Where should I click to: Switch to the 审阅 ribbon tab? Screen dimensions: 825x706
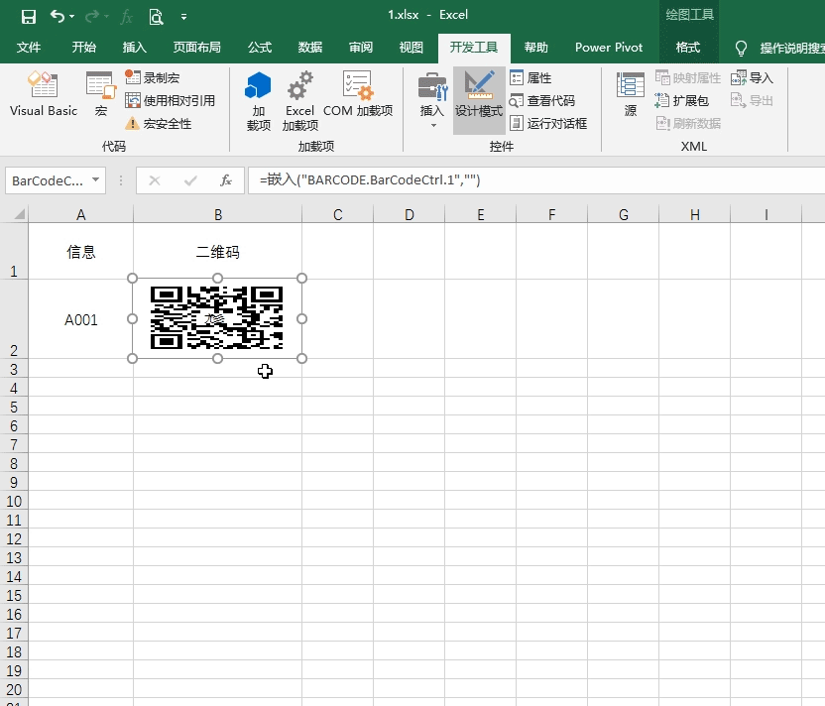[x=360, y=48]
